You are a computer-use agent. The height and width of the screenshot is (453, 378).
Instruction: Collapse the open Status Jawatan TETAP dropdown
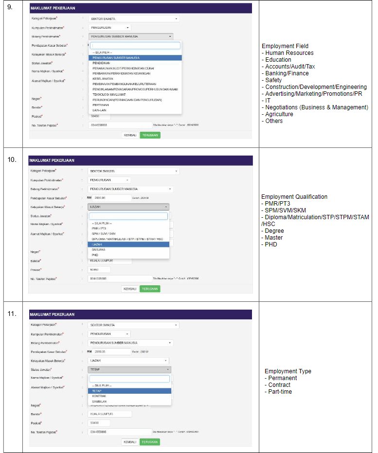pyautogui.click(x=129, y=369)
